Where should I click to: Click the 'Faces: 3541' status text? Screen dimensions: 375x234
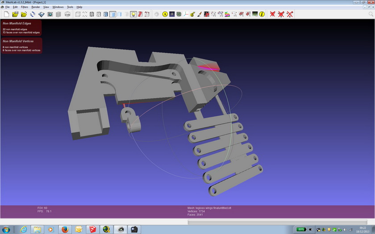click(x=195, y=215)
